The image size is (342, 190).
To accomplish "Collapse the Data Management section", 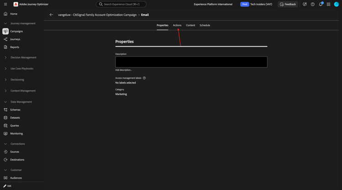I will 5,102.
